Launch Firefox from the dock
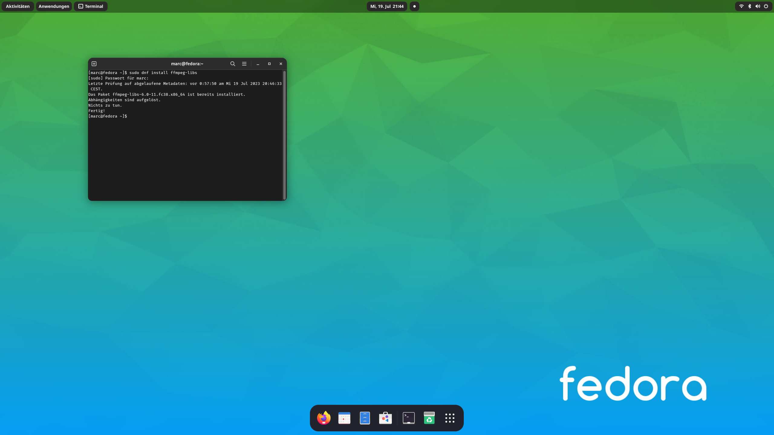Screen dimensions: 774x435 (x=324, y=418)
